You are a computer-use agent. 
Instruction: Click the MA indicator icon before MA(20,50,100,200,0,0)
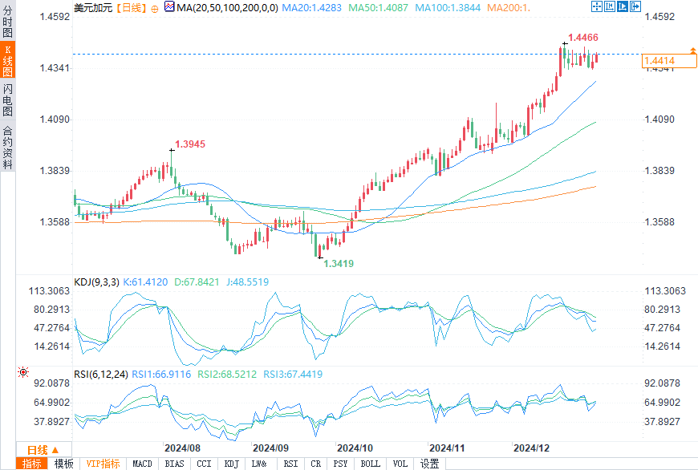168,7
